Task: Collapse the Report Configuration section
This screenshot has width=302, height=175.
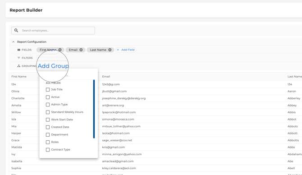Action: (x=13, y=42)
